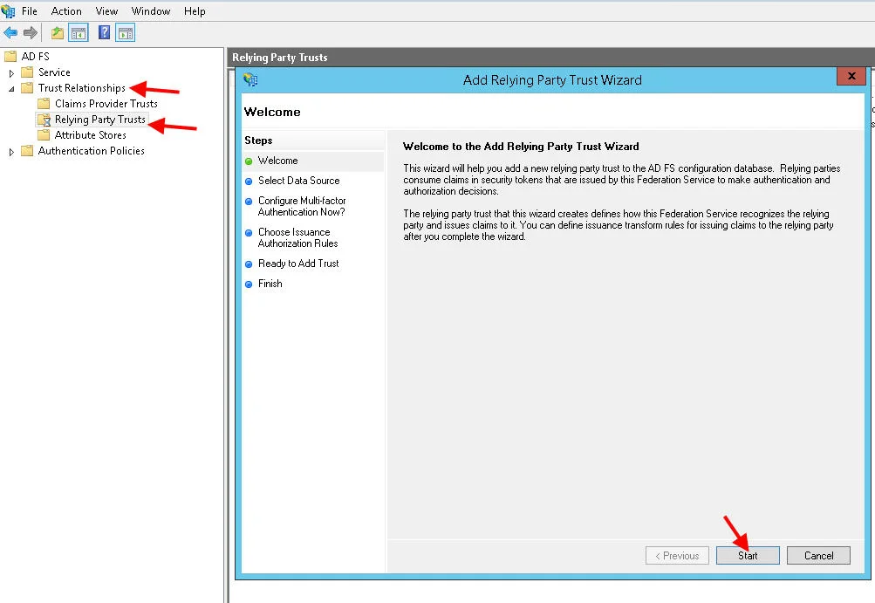
Task: Click the Select Data Source step label
Action: 299,181
